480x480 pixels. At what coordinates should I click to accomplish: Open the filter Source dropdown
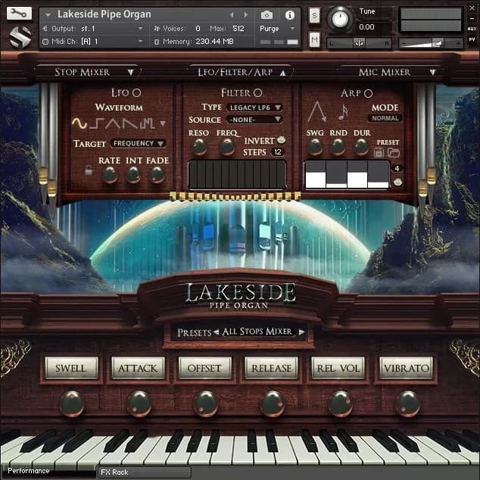click(x=254, y=120)
